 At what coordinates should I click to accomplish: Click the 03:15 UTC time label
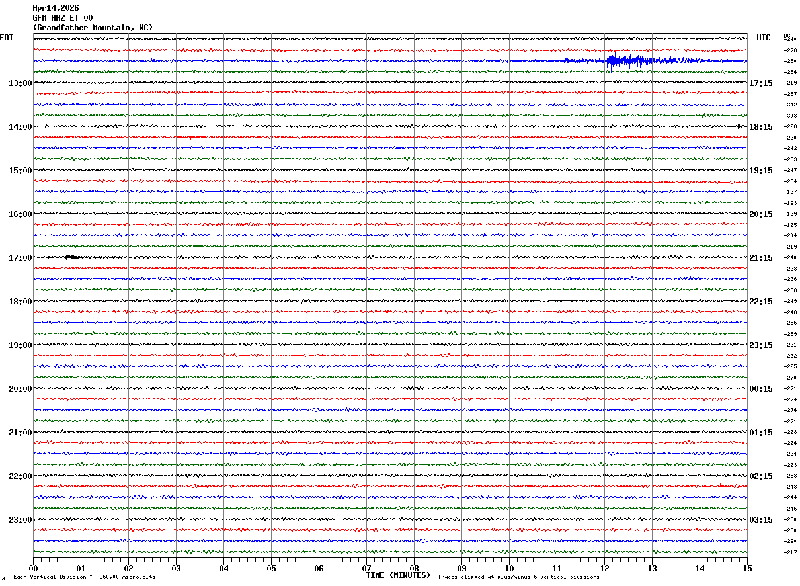coord(760,519)
